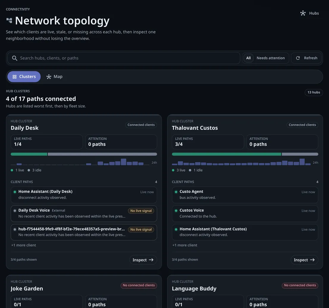The image size is (329, 308).
Task: Click the Joke Garden LIVE PATHS 0/1 stat
Action: (47, 302)
